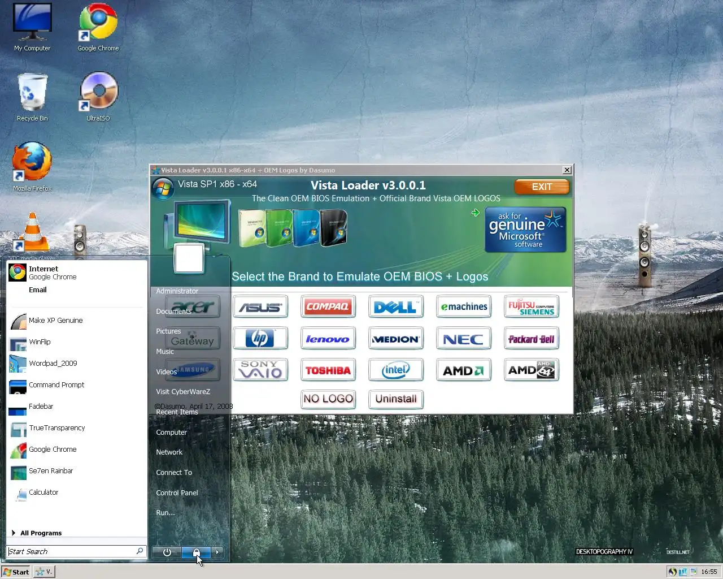Image resolution: width=723 pixels, height=579 pixels.
Task: Open Network in Start menu
Action: 169,452
